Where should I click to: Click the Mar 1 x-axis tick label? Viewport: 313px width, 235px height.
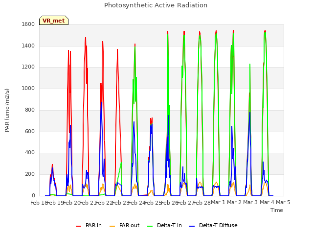pyautogui.click(x=218, y=202)
